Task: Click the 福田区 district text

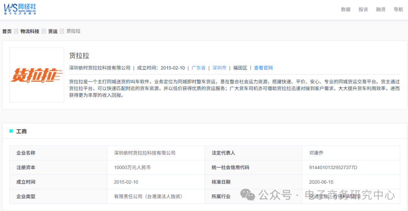Action: (x=240, y=68)
